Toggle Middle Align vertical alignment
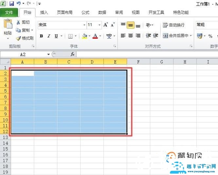Image resolution: width=218 pixels, height=175 pixels. tap(131, 25)
